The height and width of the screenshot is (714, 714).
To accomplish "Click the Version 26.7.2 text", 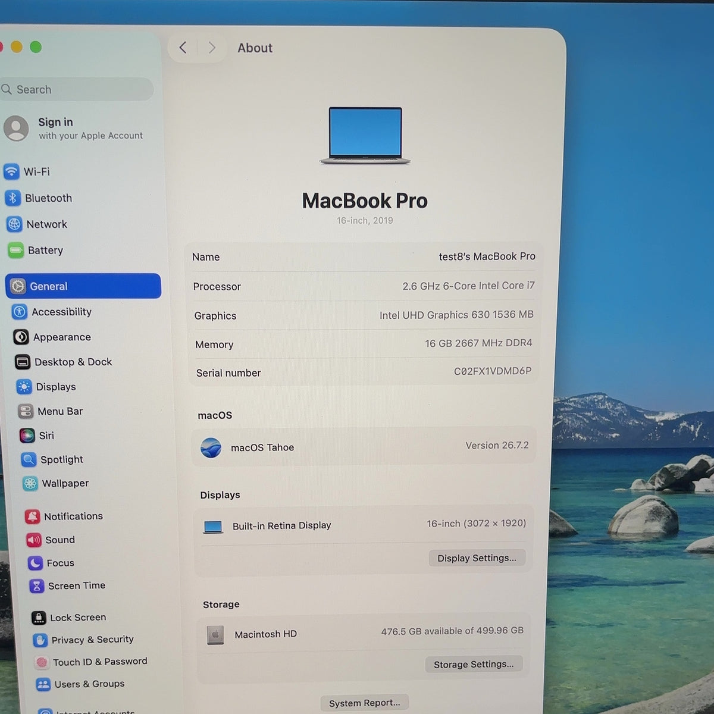I will [497, 445].
